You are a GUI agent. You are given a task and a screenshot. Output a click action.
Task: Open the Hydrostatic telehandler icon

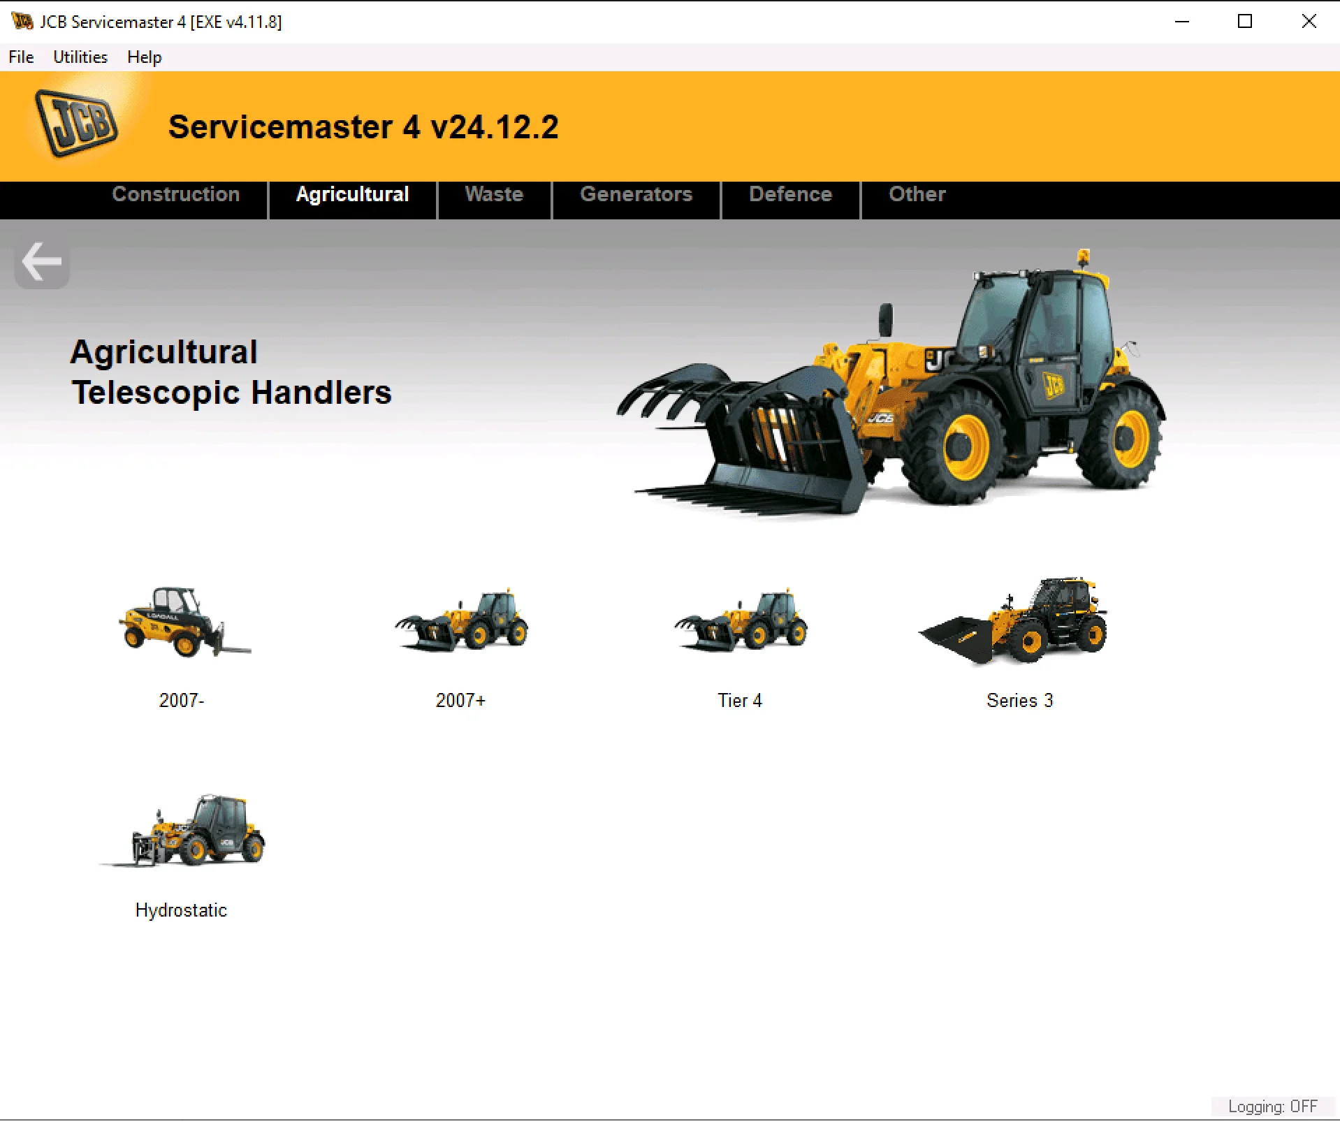[x=183, y=831]
